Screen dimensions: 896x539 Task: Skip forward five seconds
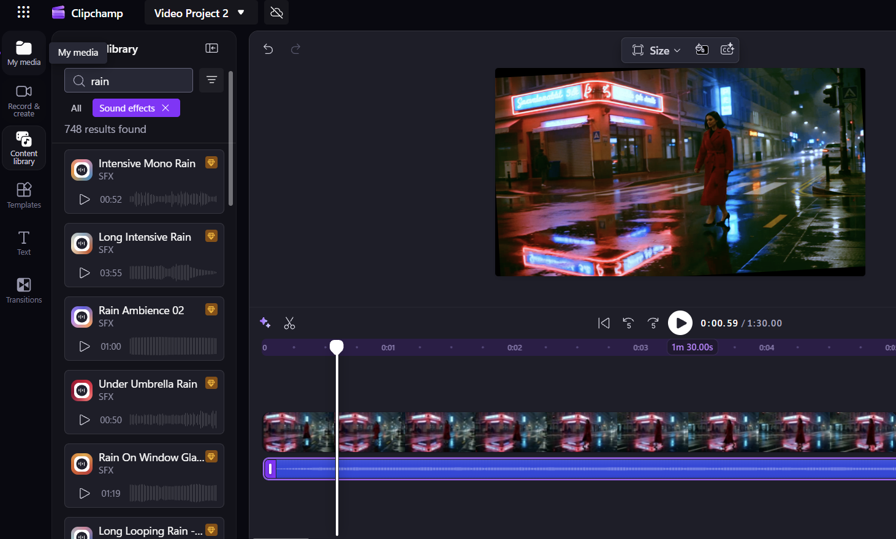653,323
